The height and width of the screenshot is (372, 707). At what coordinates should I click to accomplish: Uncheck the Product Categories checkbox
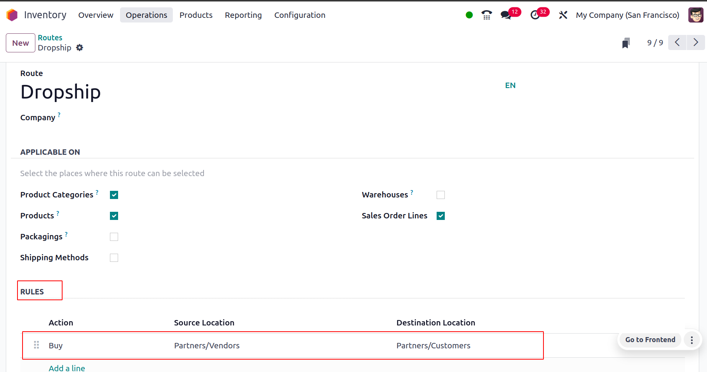coord(114,195)
